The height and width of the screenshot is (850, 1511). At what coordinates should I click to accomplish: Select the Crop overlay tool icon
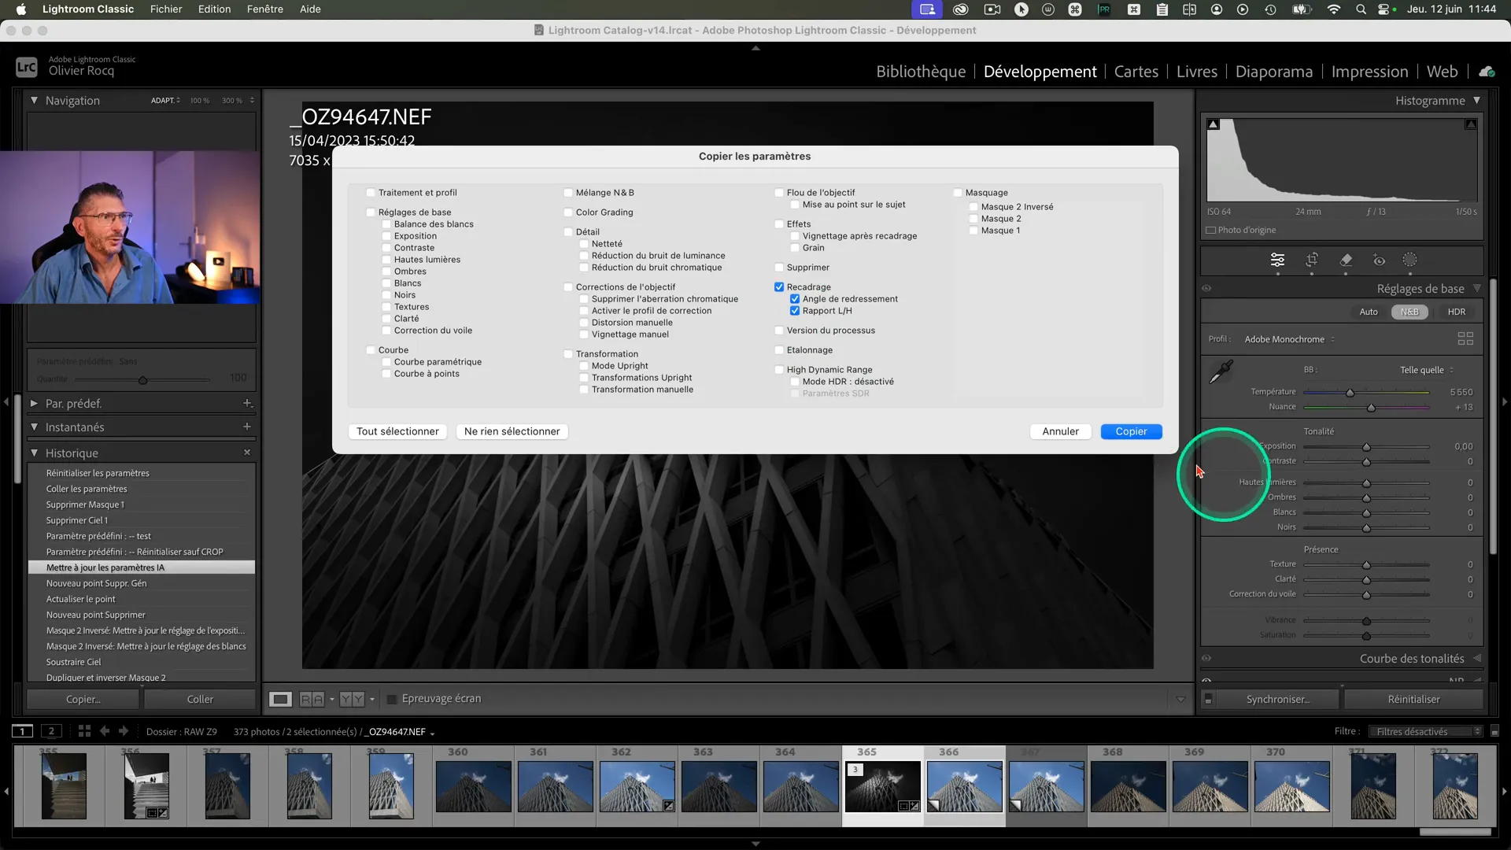click(x=1312, y=260)
